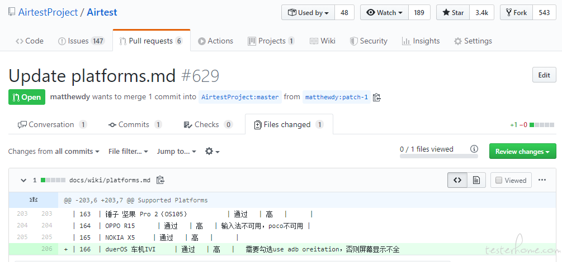Open the Changes from all commits dropdown
The image size is (562, 262).
click(54, 152)
